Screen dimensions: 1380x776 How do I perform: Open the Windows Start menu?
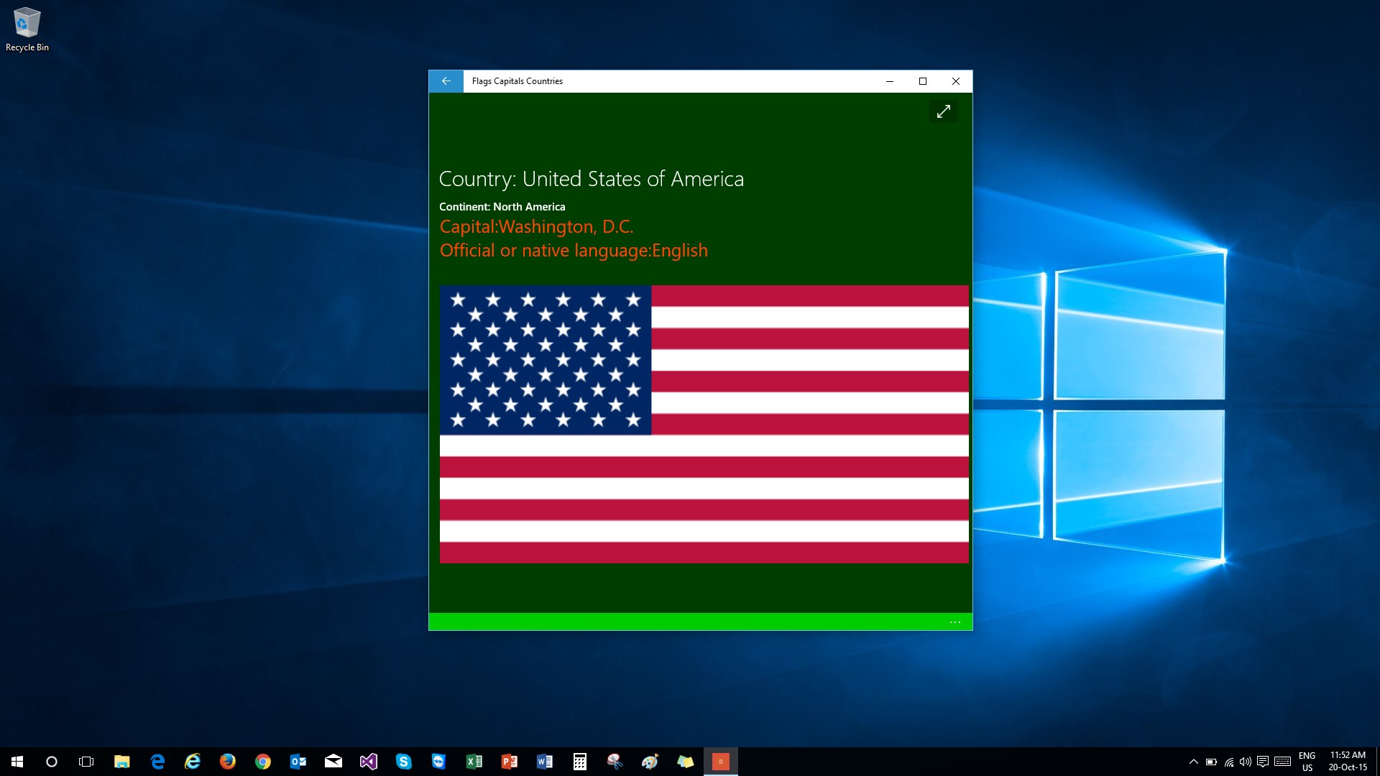point(17,762)
